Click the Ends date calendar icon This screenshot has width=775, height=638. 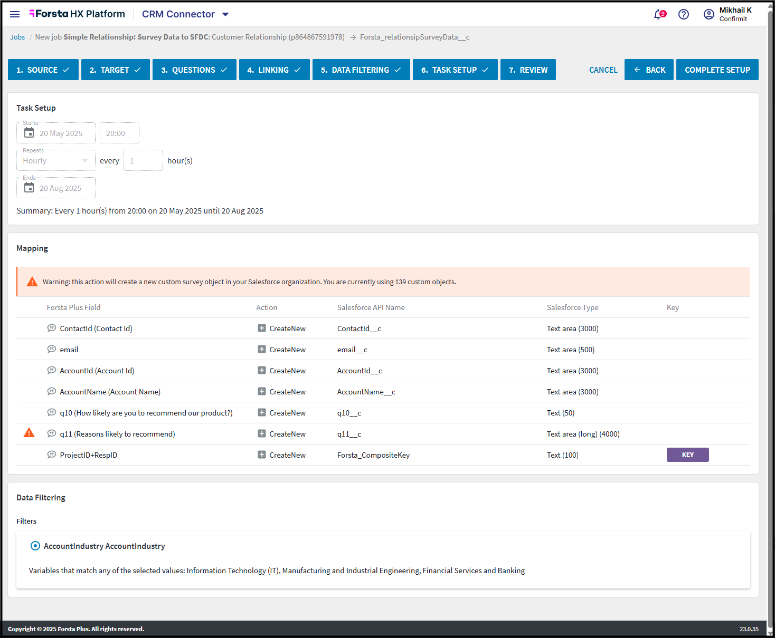pos(29,187)
